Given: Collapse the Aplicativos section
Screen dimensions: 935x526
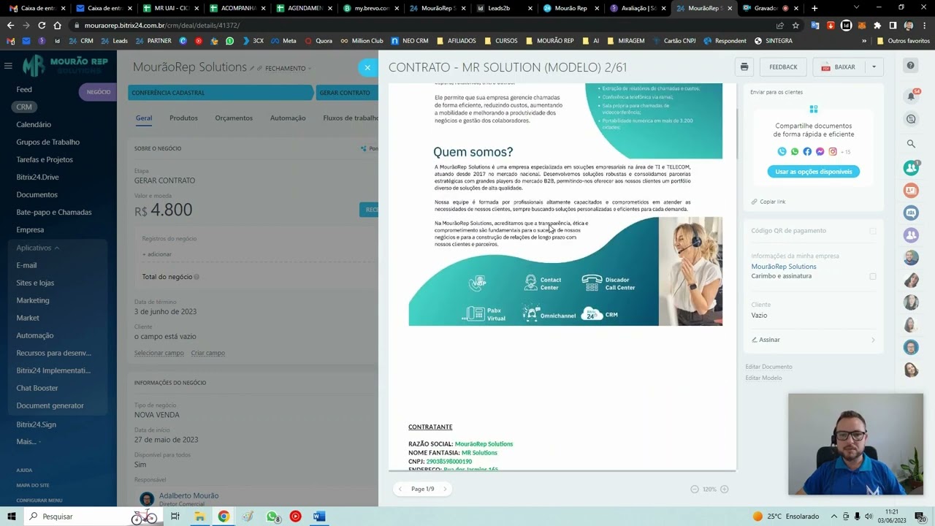Looking at the screenshot, I should click(38, 248).
